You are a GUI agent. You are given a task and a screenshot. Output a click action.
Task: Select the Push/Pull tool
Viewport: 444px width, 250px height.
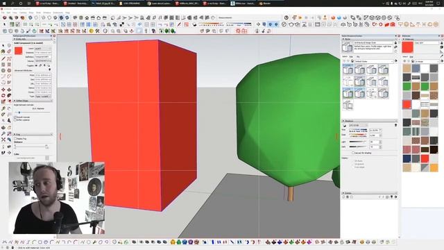[9, 90]
